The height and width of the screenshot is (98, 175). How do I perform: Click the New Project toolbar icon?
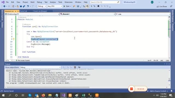pyautogui.click(x=13, y=6)
